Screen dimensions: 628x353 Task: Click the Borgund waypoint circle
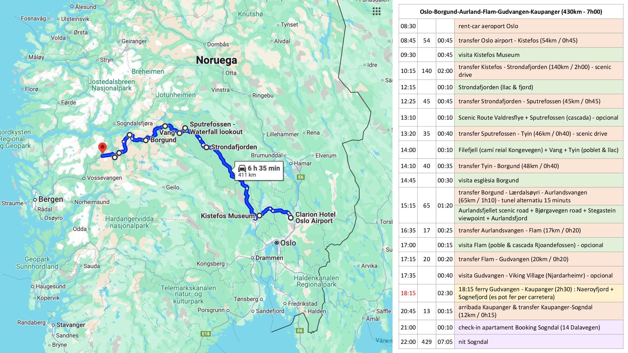146,140
